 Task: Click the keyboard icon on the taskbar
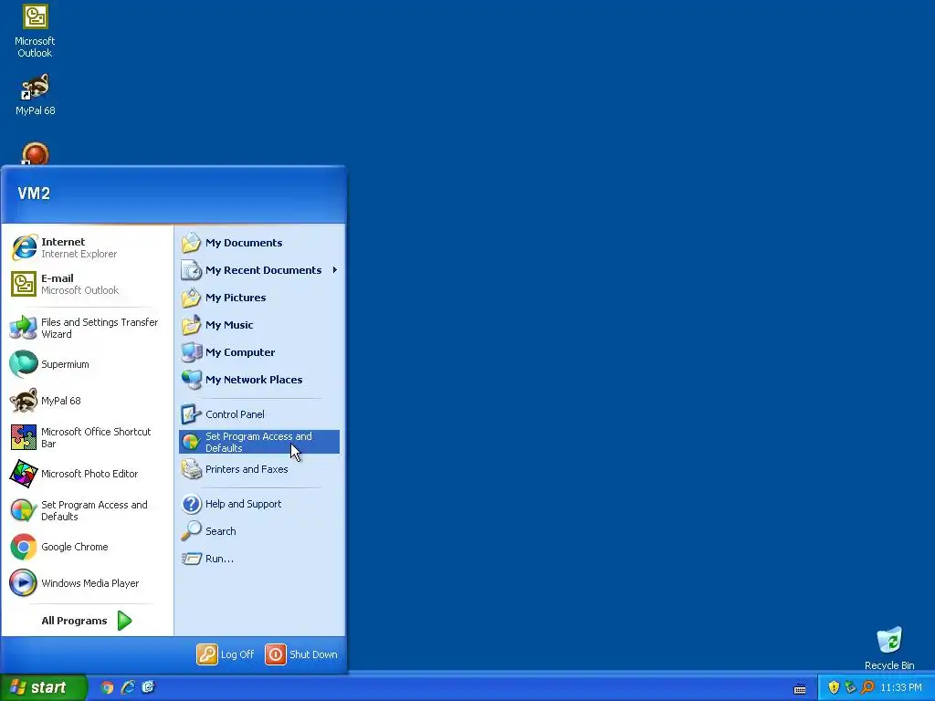click(x=800, y=689)
